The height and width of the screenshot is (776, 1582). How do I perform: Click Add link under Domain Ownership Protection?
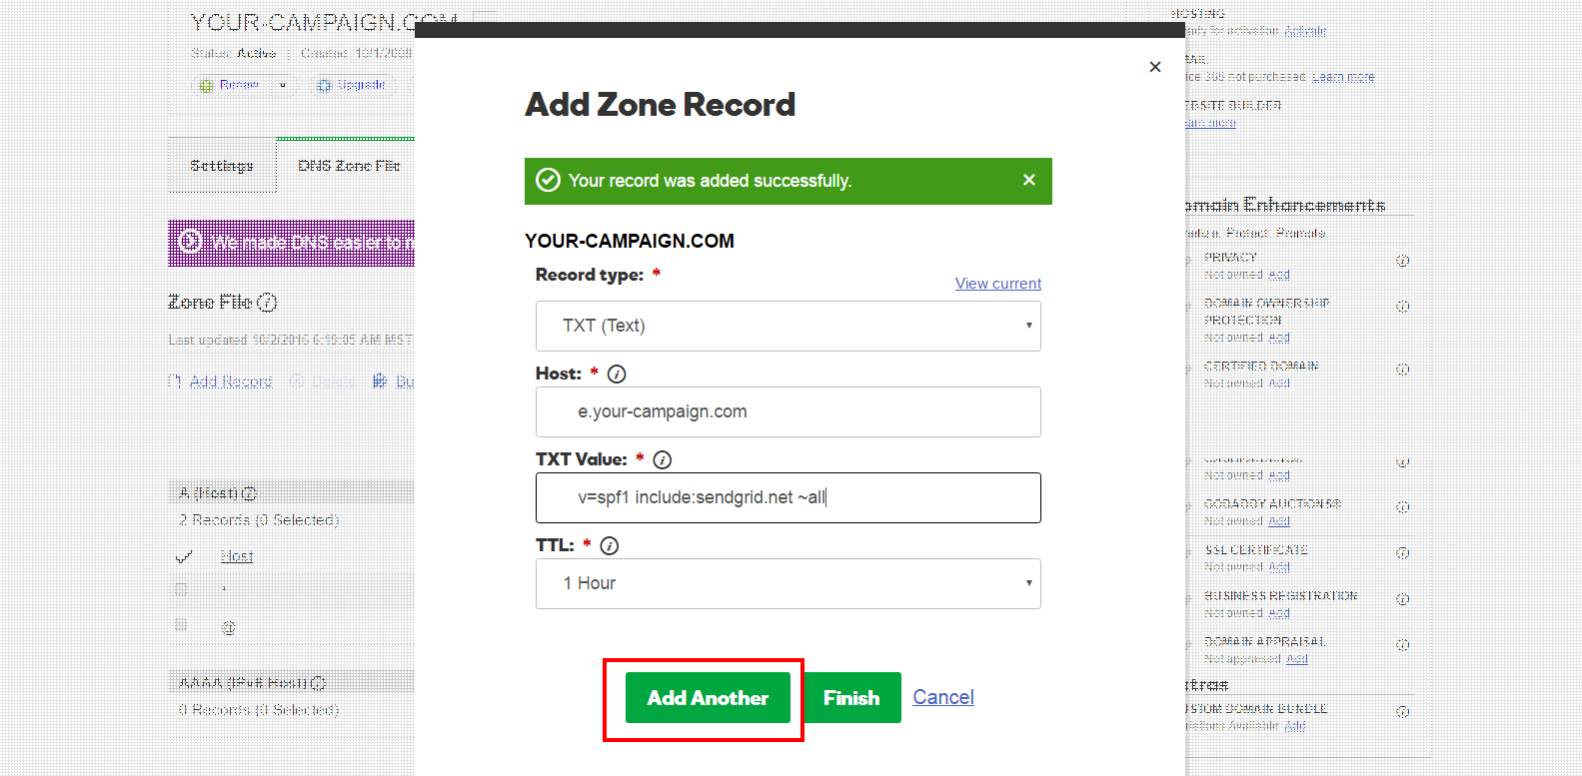(x=1279, y=338)
